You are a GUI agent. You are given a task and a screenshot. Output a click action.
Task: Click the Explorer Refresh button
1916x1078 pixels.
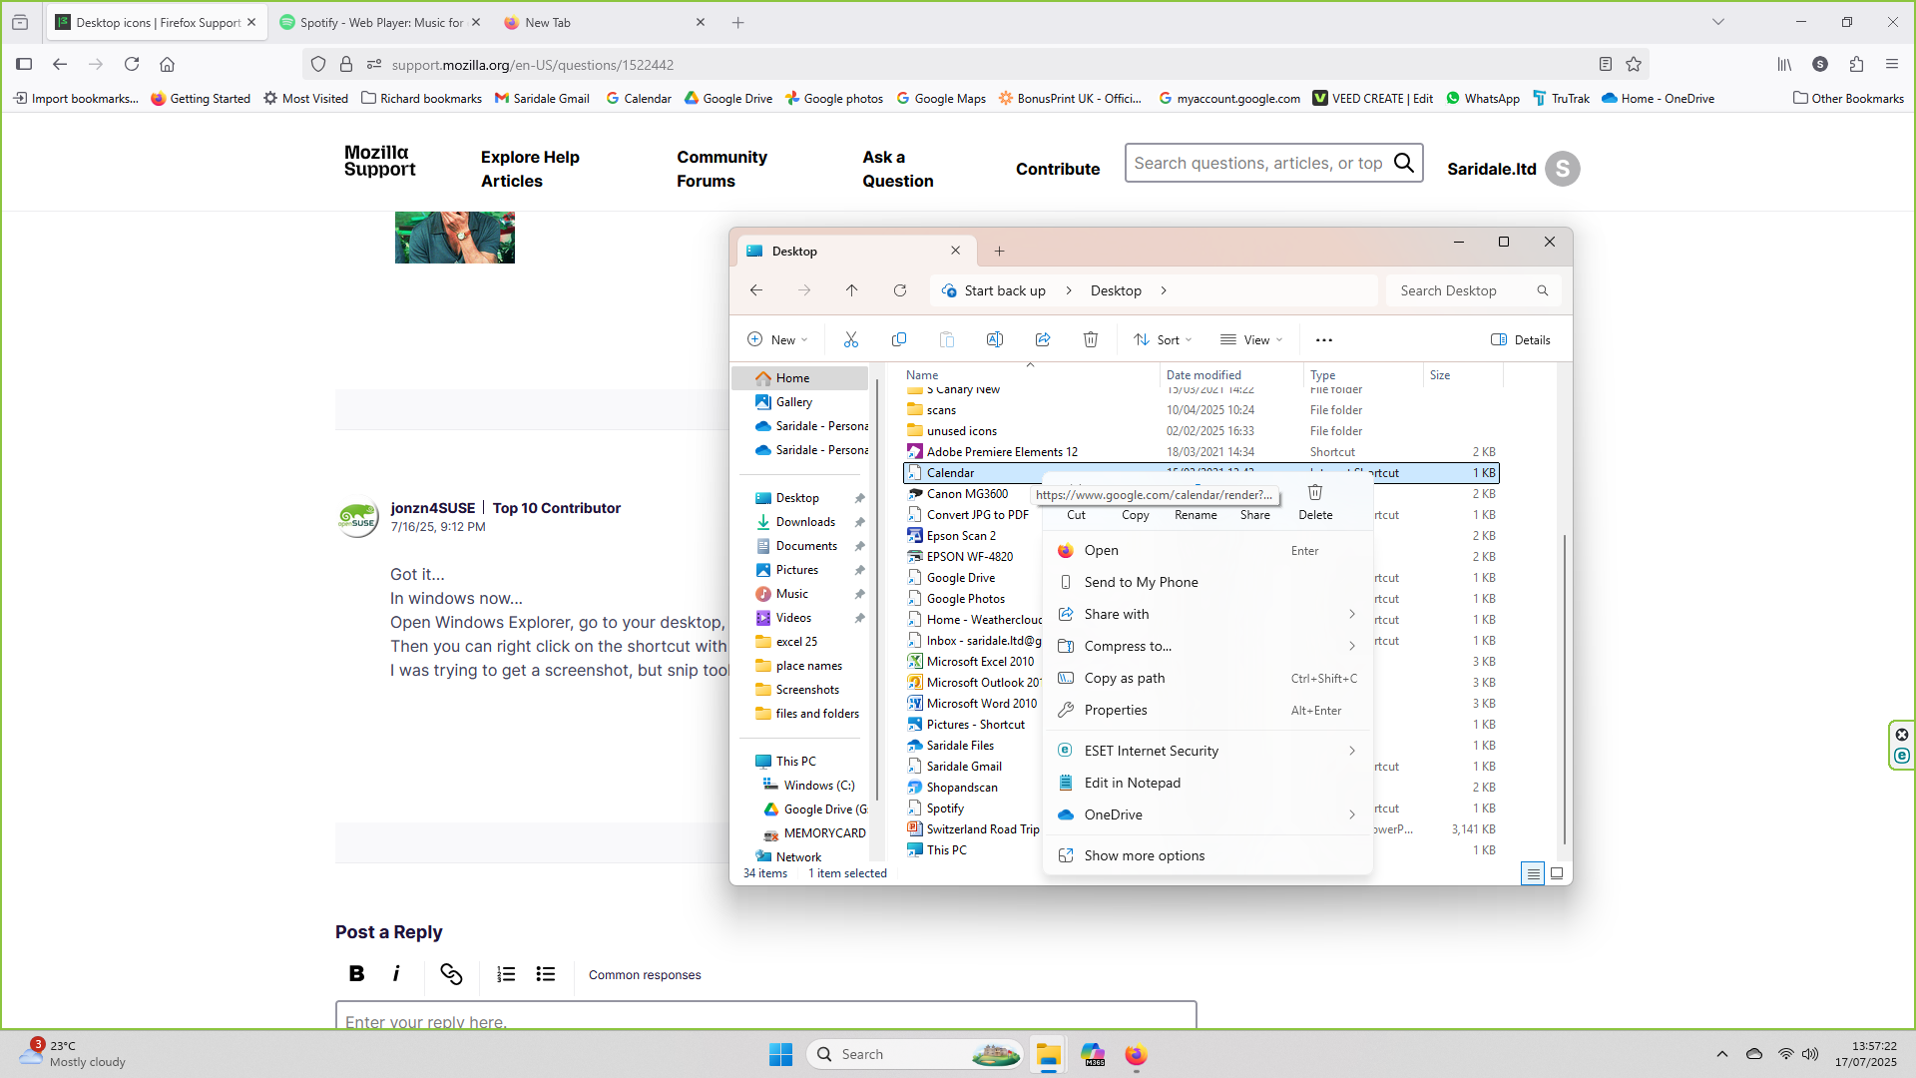[900, 290]
